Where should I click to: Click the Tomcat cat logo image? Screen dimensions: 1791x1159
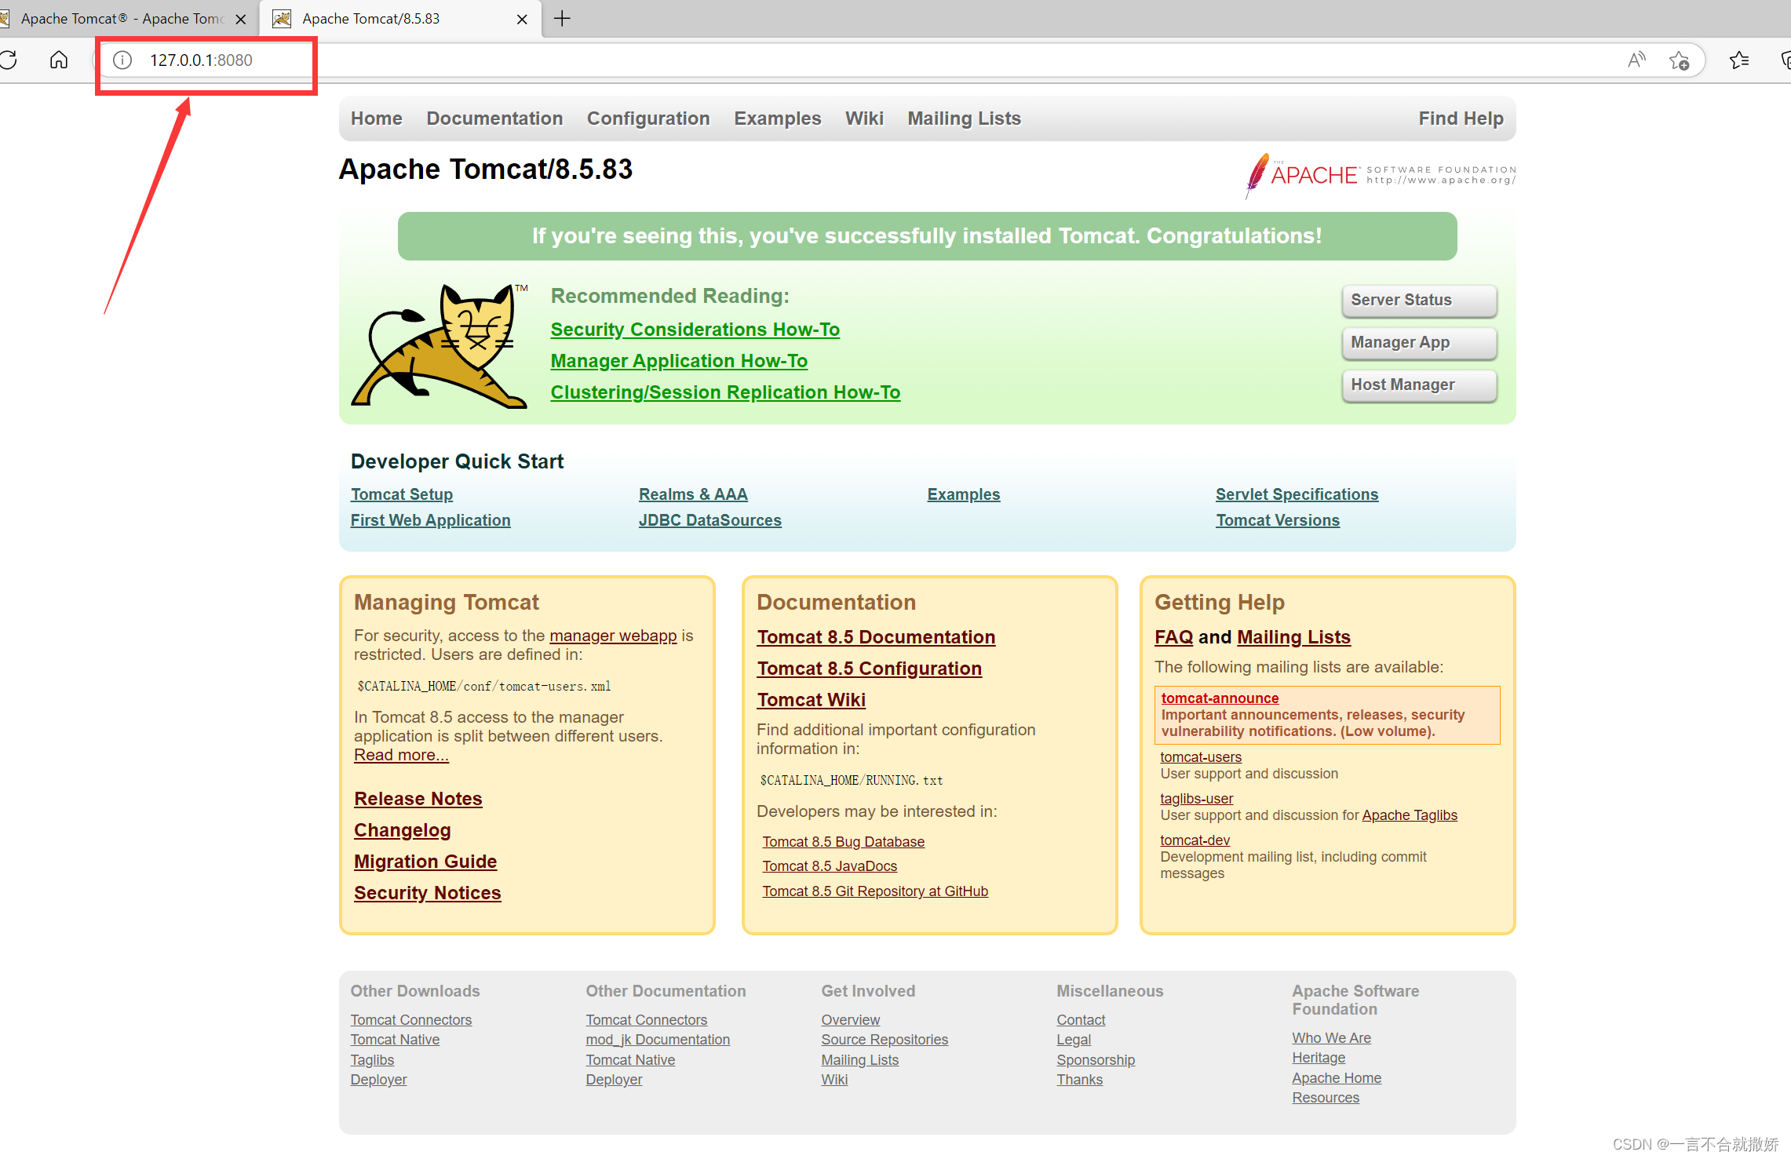click(x=440, y=346)
